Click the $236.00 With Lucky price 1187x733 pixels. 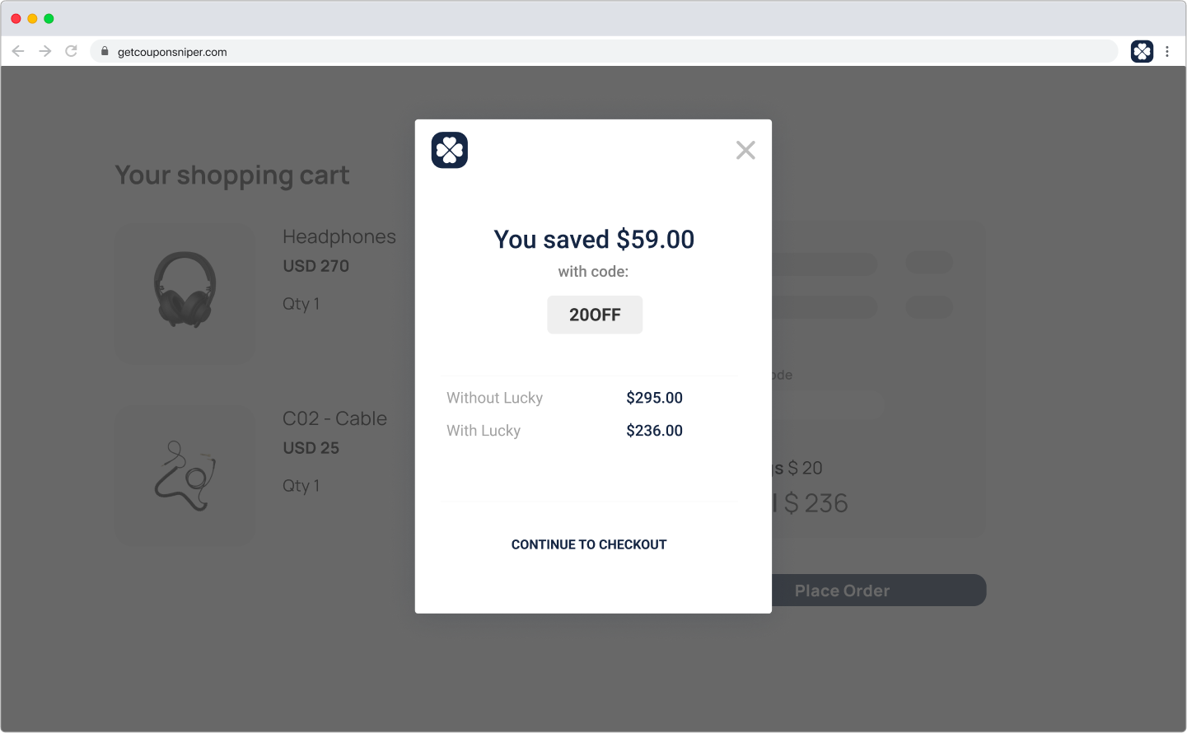pos(654,431)
